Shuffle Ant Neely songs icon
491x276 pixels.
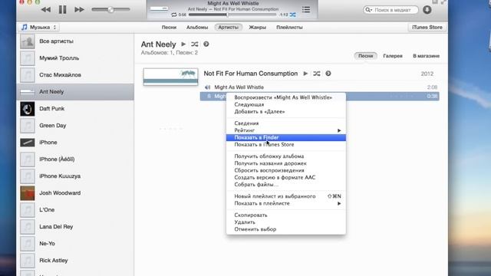194,44
